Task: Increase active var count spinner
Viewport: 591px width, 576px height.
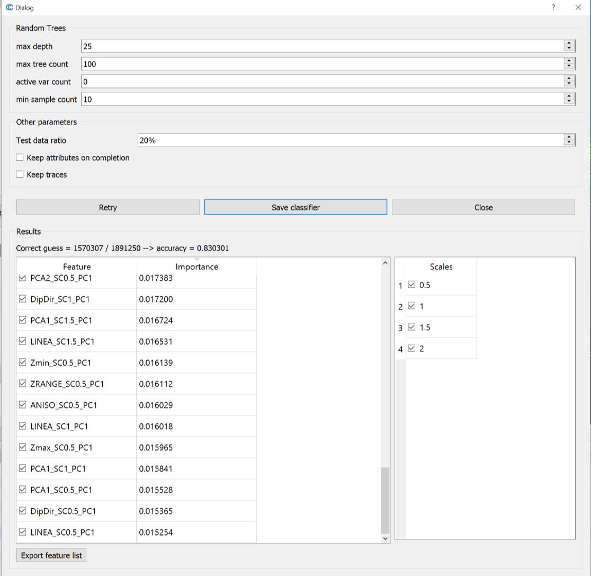Action: click(569, 79)
